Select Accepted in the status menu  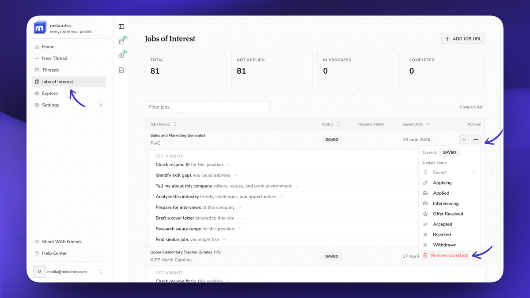[449, 224]
